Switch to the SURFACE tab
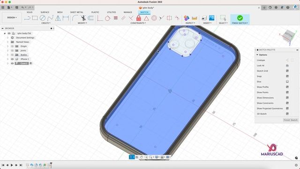 (45, 12)
